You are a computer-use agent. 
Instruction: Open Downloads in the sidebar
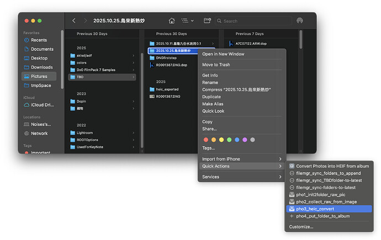[x=39, y=67]
